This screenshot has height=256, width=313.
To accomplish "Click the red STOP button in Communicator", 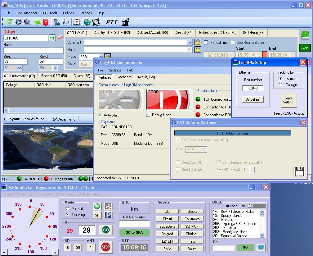I will pos(169,99).
